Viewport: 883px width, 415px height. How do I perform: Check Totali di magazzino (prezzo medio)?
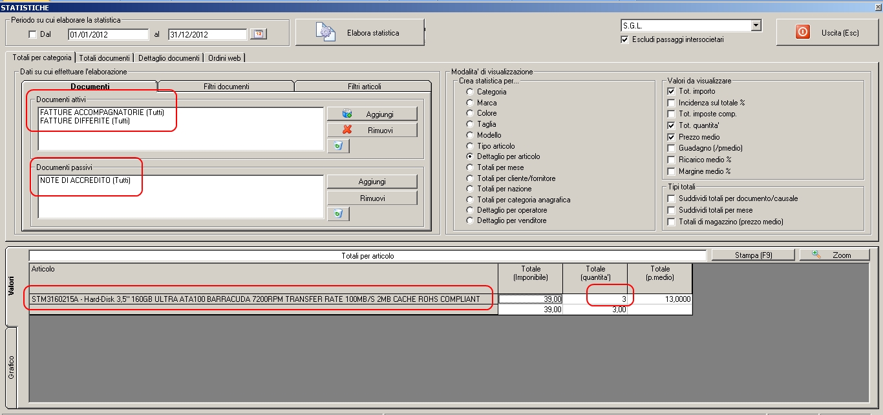672,222
